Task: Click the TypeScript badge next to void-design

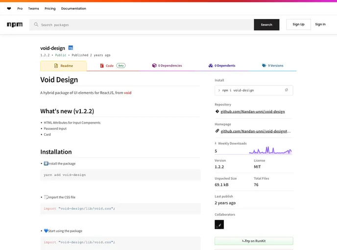Action: (71, 48)
